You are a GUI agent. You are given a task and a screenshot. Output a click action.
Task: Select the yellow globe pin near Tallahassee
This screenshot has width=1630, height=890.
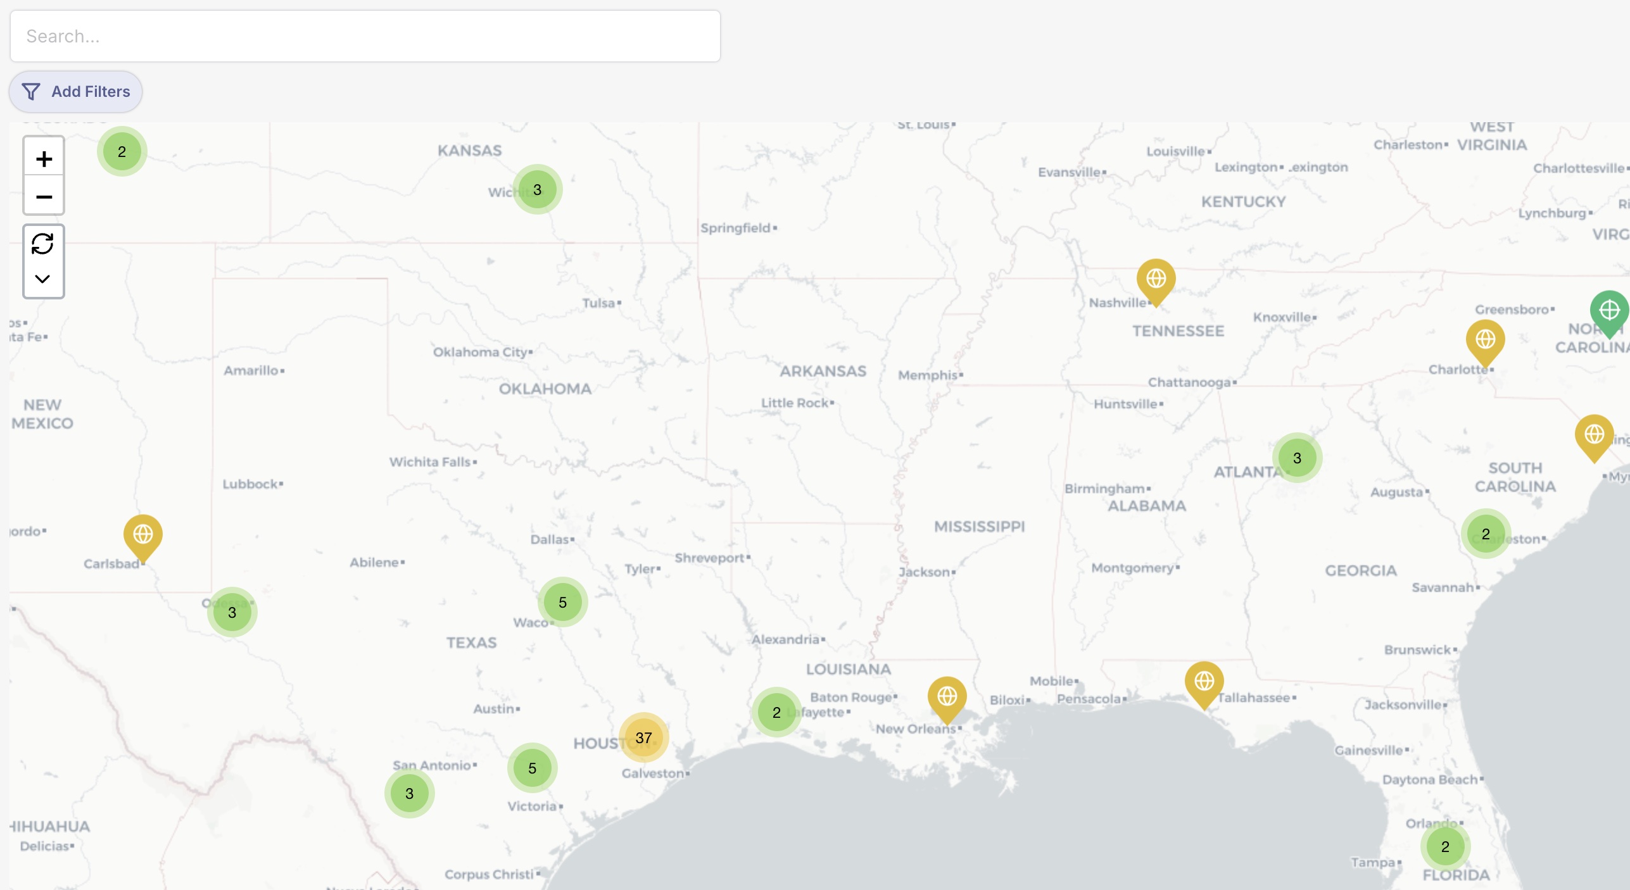[x=1204, y=682]
